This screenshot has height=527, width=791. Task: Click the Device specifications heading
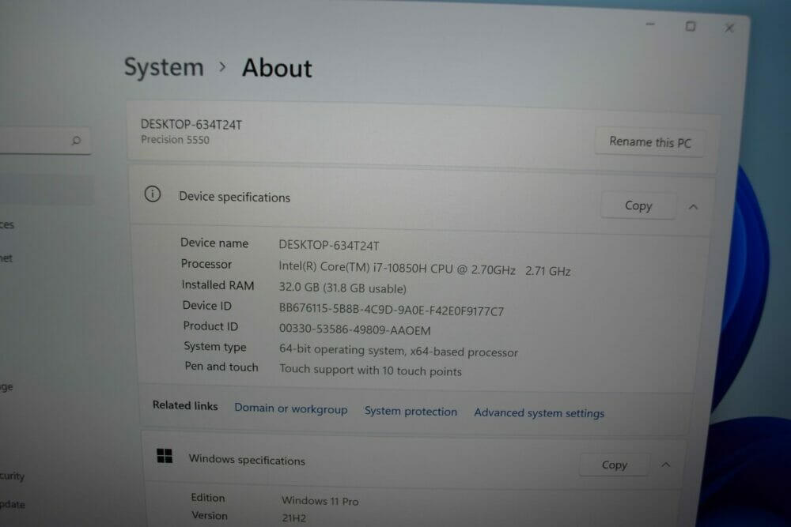pyautogui.click(x=235, y=197)
